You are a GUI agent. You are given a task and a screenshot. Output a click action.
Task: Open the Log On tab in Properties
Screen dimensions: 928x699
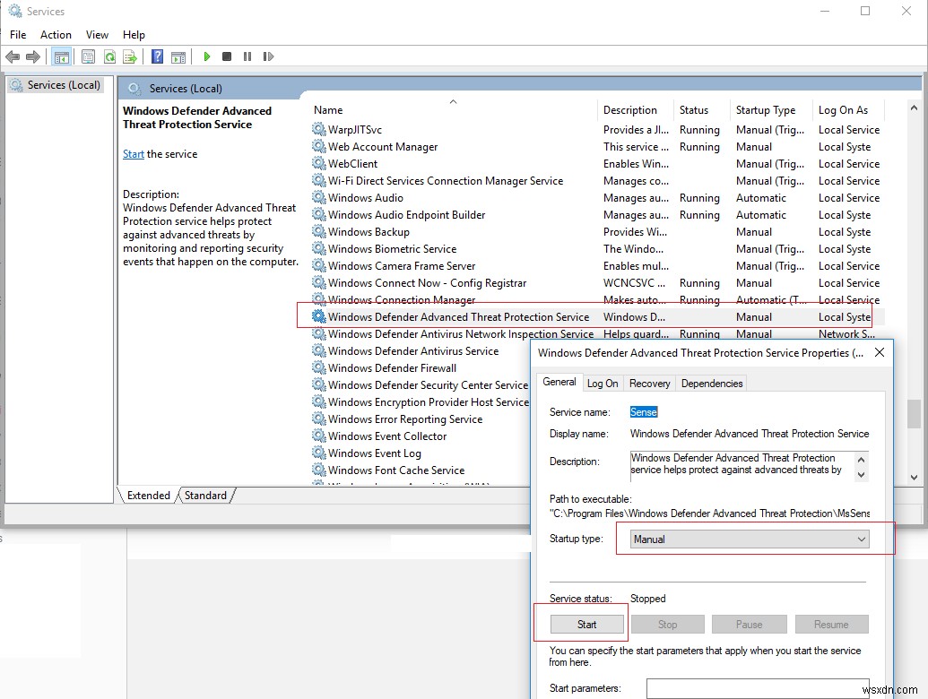[x=602, y=383]
